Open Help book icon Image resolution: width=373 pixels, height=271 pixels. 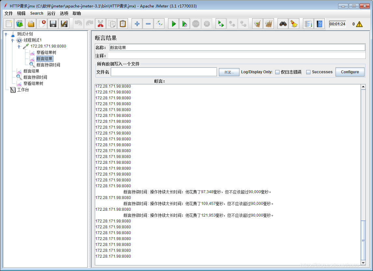319,24
